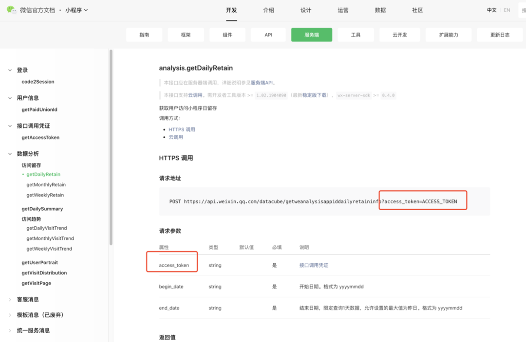Open code2Session in the sidebar
The image size is (526, 342).
pos(38,82)
